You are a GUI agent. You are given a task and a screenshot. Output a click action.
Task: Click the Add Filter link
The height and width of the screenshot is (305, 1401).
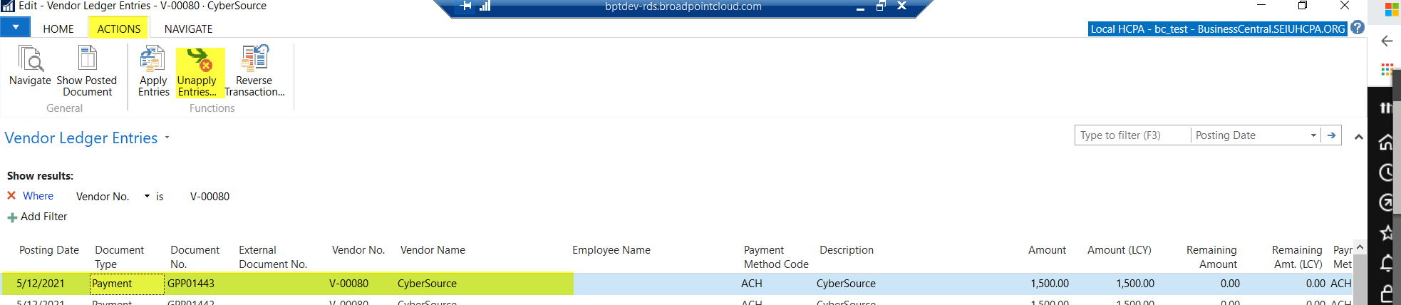click(x=43, y=217)
